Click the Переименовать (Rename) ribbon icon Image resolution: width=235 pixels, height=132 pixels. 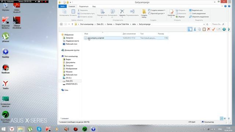132,11
